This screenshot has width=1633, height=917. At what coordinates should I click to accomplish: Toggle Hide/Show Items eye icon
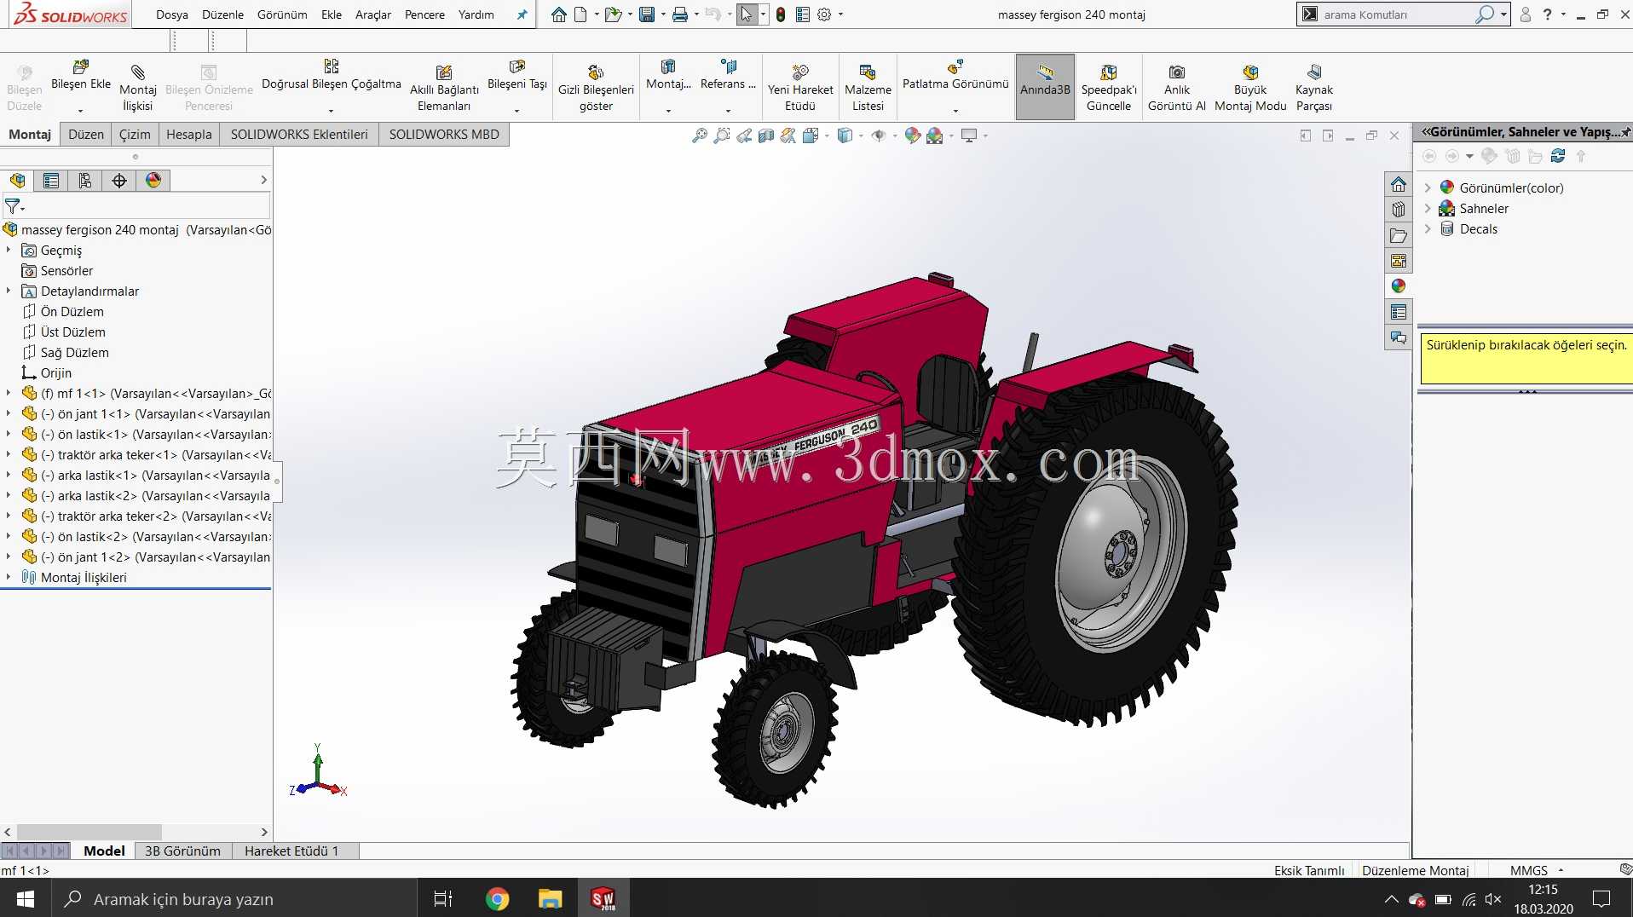(879, 136)
